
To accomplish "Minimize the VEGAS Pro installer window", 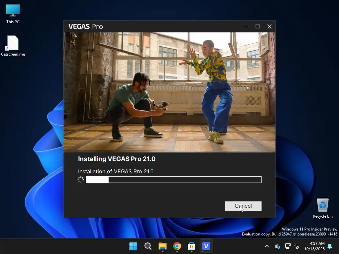I will (x=246, y=26).
